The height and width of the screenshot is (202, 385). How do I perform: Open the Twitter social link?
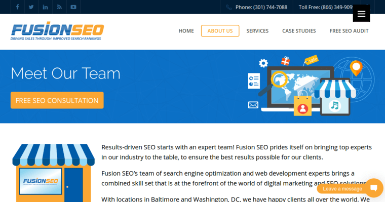(x=31, y=7)
